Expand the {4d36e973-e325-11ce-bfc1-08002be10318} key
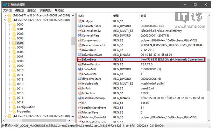 click(5, 116)
